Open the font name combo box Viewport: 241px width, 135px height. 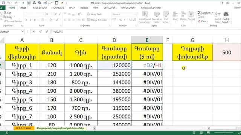pos(35,14)
